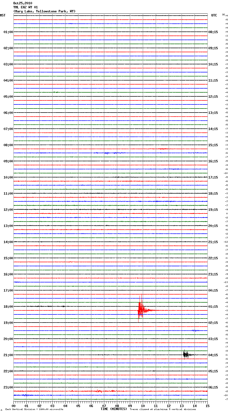Viewport: 229px width, 413px height.
Task: Click the 09:15 UTC time label
Action: pyautogui.click(x=213, y=48)
